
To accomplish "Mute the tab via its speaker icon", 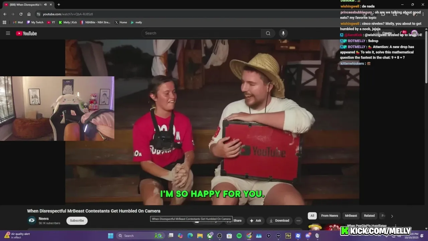I will [x=45, y=5].
